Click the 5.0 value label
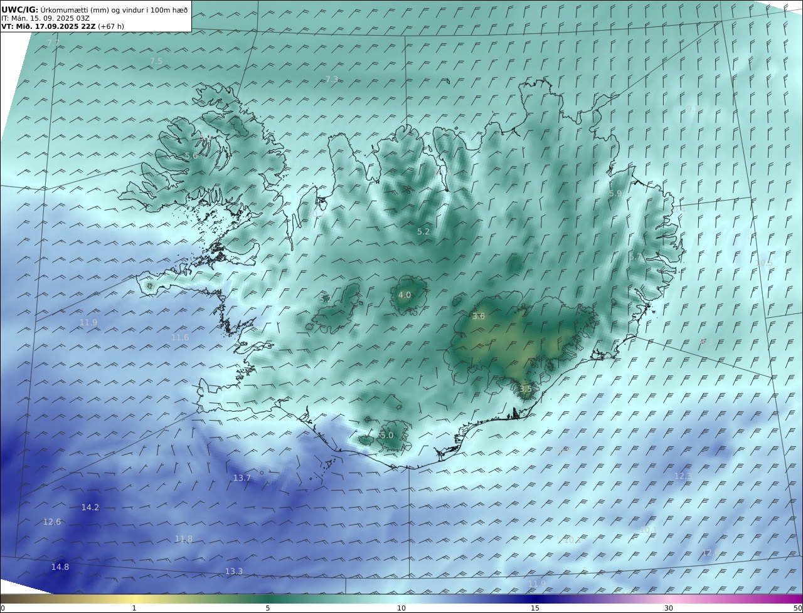Viewport: 803px width, 613px height. point(387,435)
